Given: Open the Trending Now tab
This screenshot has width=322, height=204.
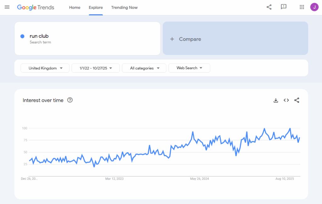Looking at the screenshot, I should (x=124, y=7).
